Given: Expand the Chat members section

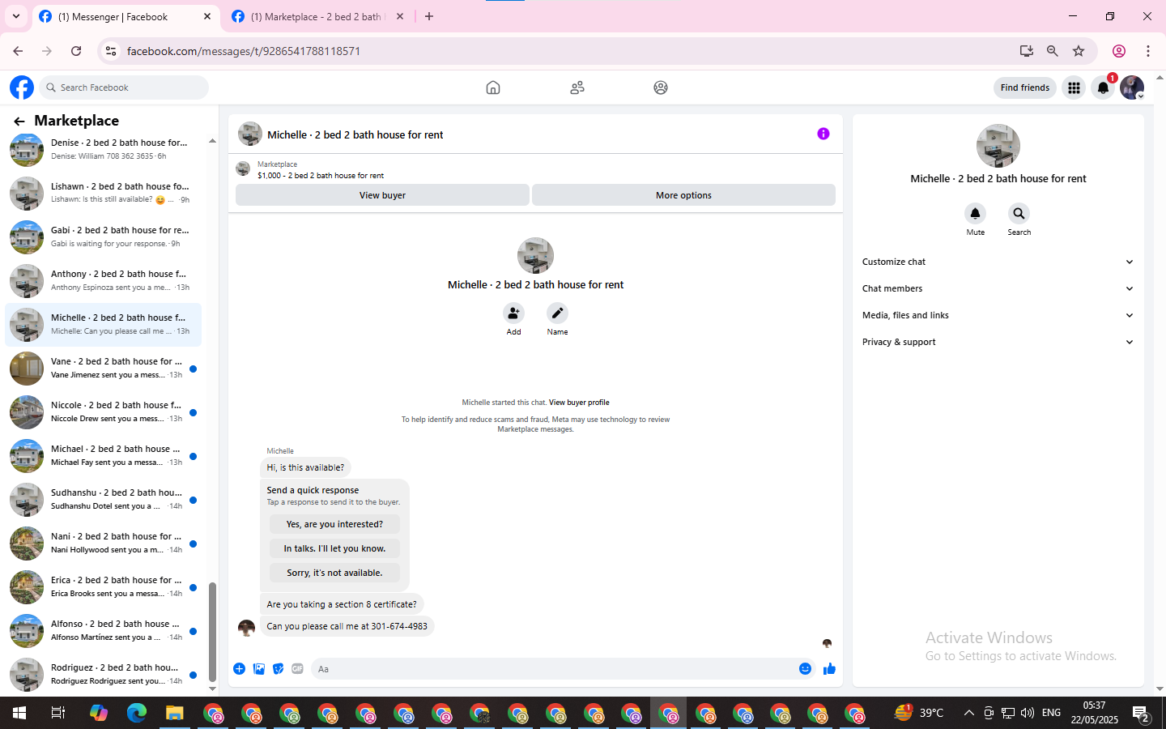Looking at the screenshot, I should 998,288.
